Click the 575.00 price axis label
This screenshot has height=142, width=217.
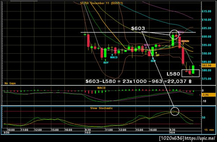[x=207, y=79]
